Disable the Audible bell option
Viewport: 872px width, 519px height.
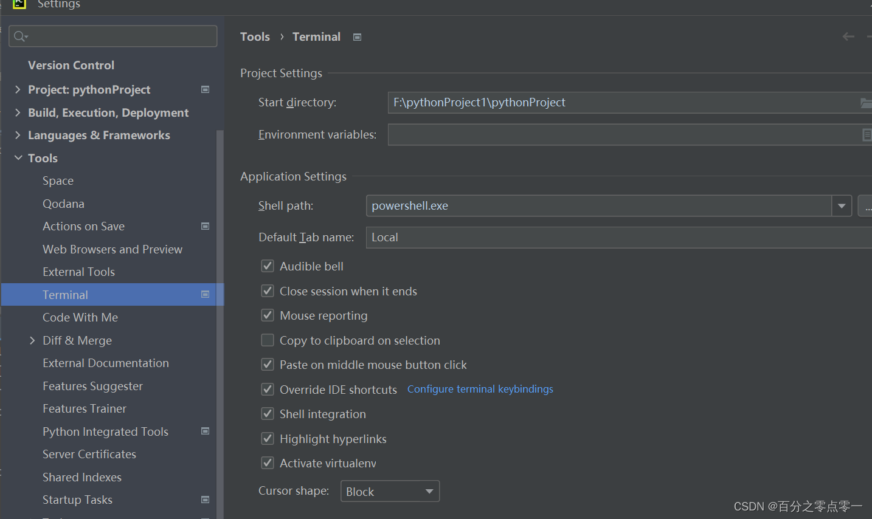pyautogui.click(x=268, y=266)
